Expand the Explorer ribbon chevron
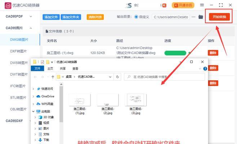This screenshot has height=144, width=237. pyautogui.click(x=200, y=69)
